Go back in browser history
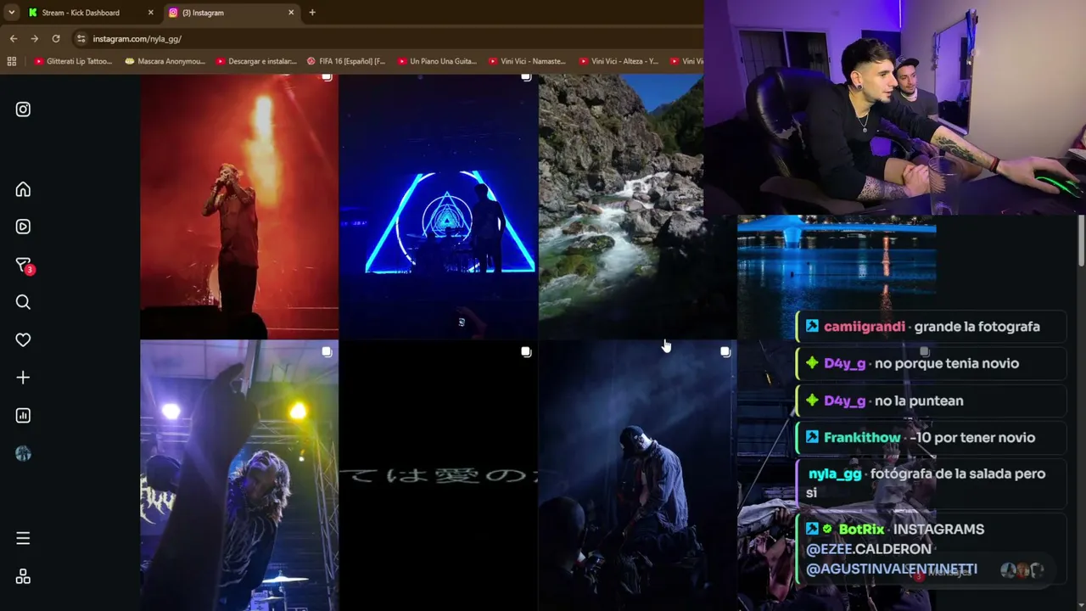Screen dimensions: 1086x611 [x=14, y=38]
